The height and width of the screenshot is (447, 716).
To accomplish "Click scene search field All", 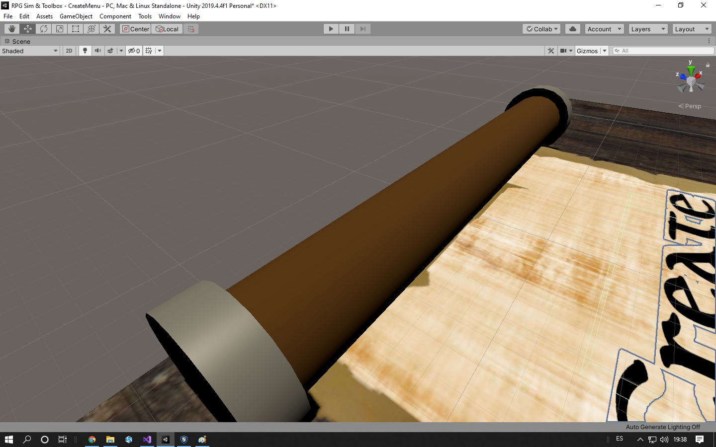I will pyautogui.click(x=663, y=51).
